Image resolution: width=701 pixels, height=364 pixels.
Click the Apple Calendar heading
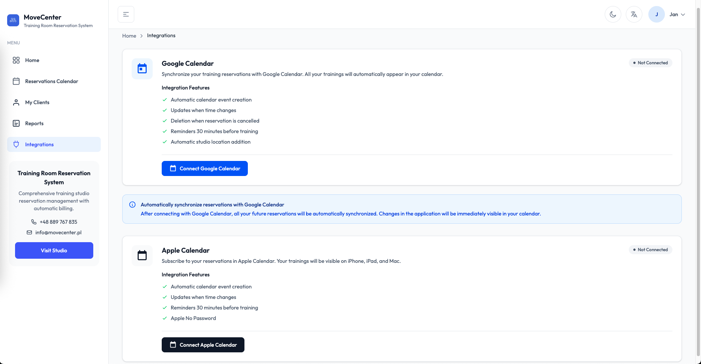coord(185,250)
